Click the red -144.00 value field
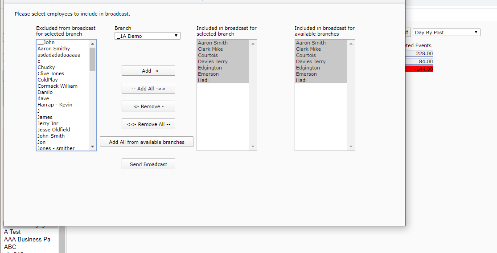The width and height of the screenshot is (497, 253). click(419, 69)
